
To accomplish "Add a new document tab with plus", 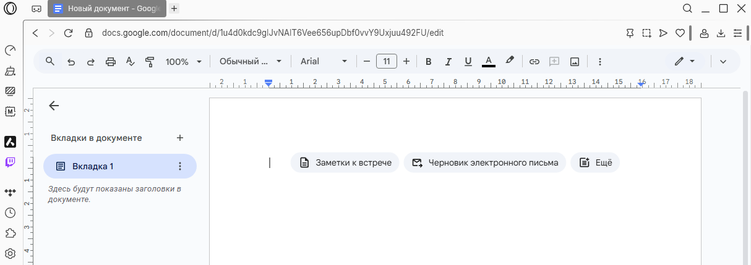I will [180, 138].
